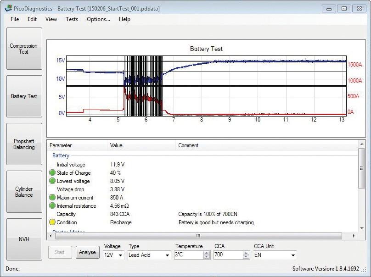Open the Edit menu
The height and width of the screenshot is (277, 371).
click(x=32, y=19)
